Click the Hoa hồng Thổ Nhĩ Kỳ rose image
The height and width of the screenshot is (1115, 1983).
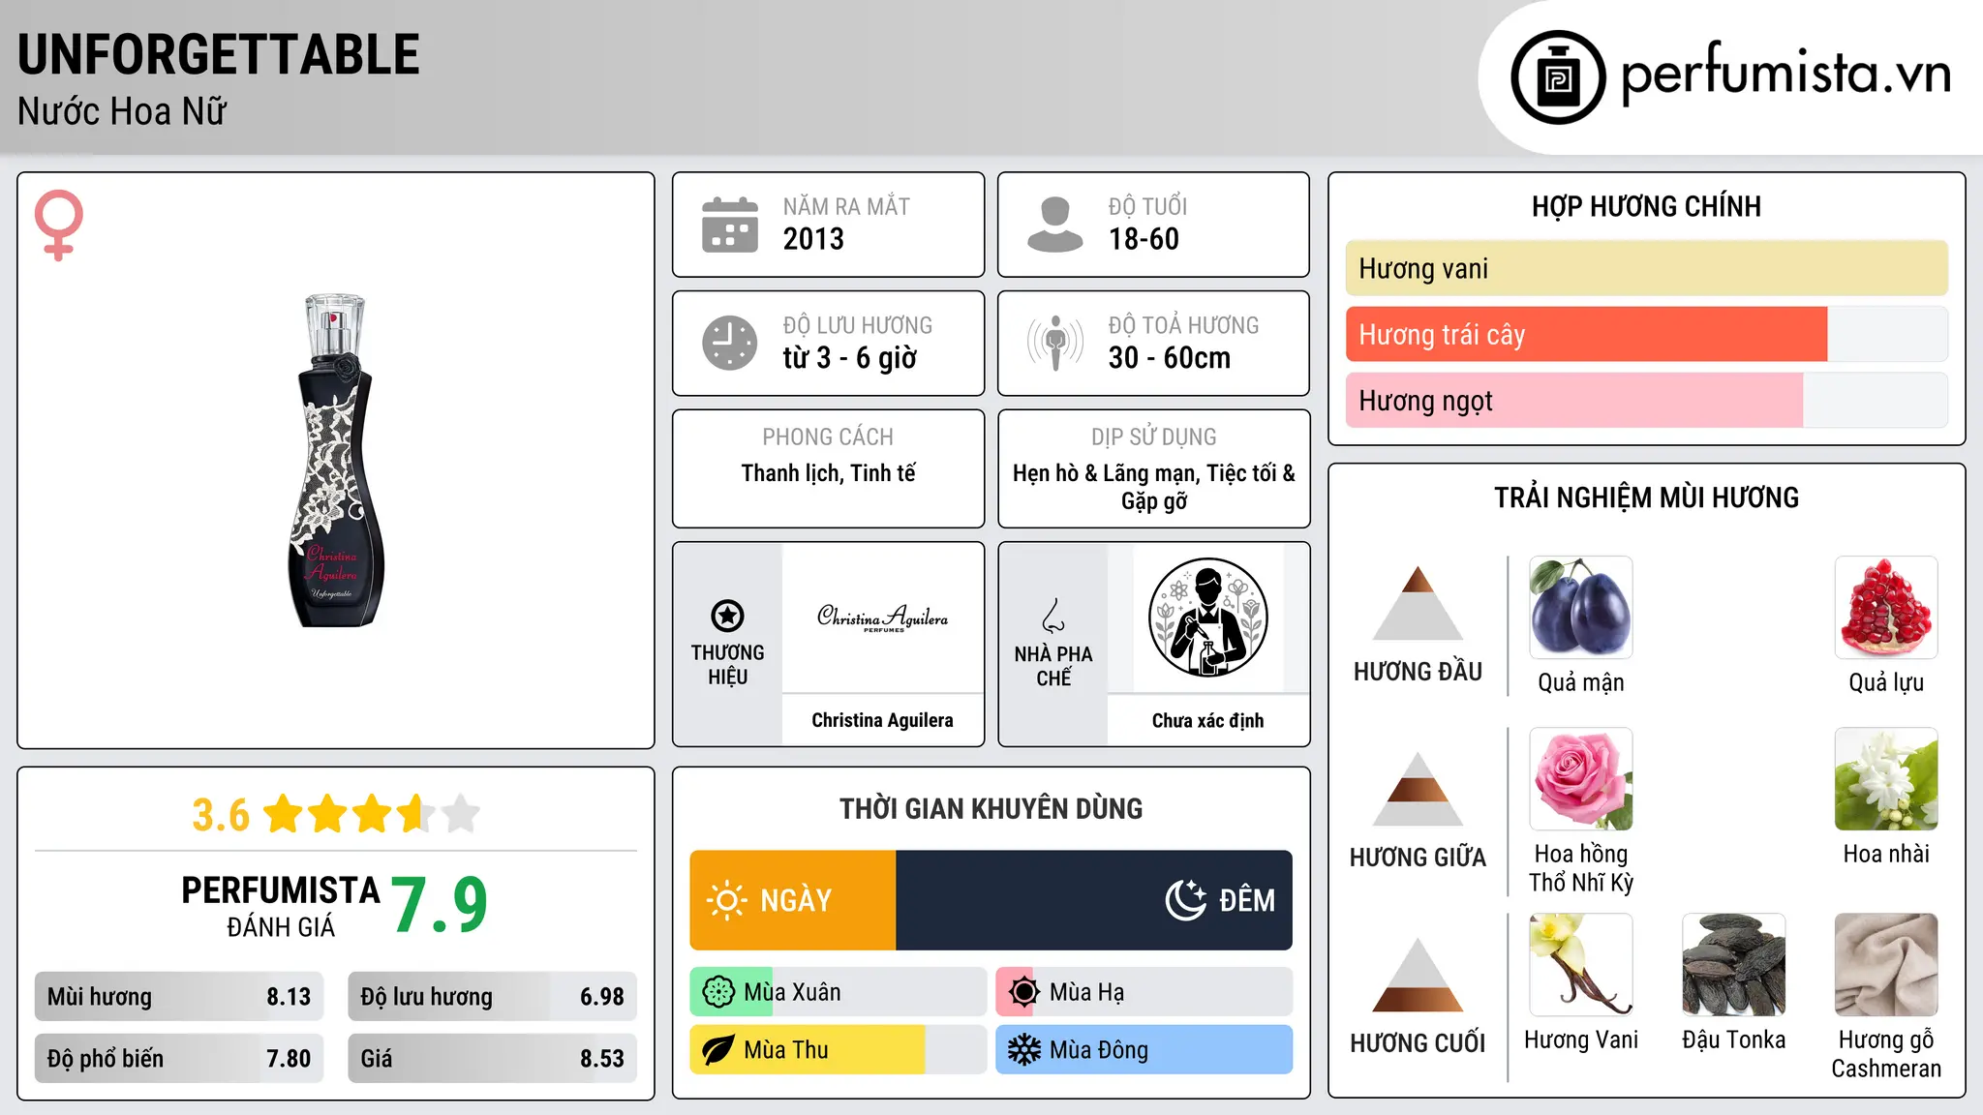pyautogui.click(x=1581, y=779)
